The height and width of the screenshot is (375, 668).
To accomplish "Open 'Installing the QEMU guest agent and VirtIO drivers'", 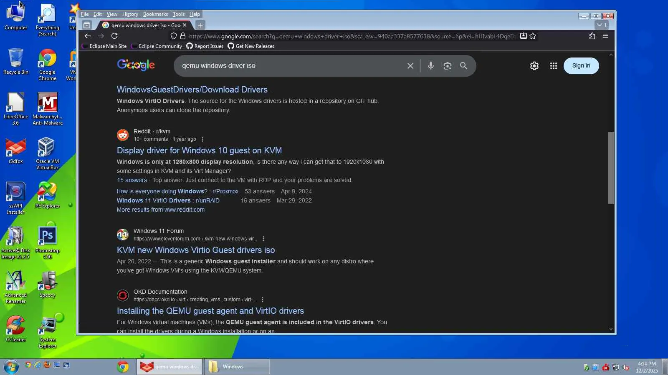I will [210, 311].
